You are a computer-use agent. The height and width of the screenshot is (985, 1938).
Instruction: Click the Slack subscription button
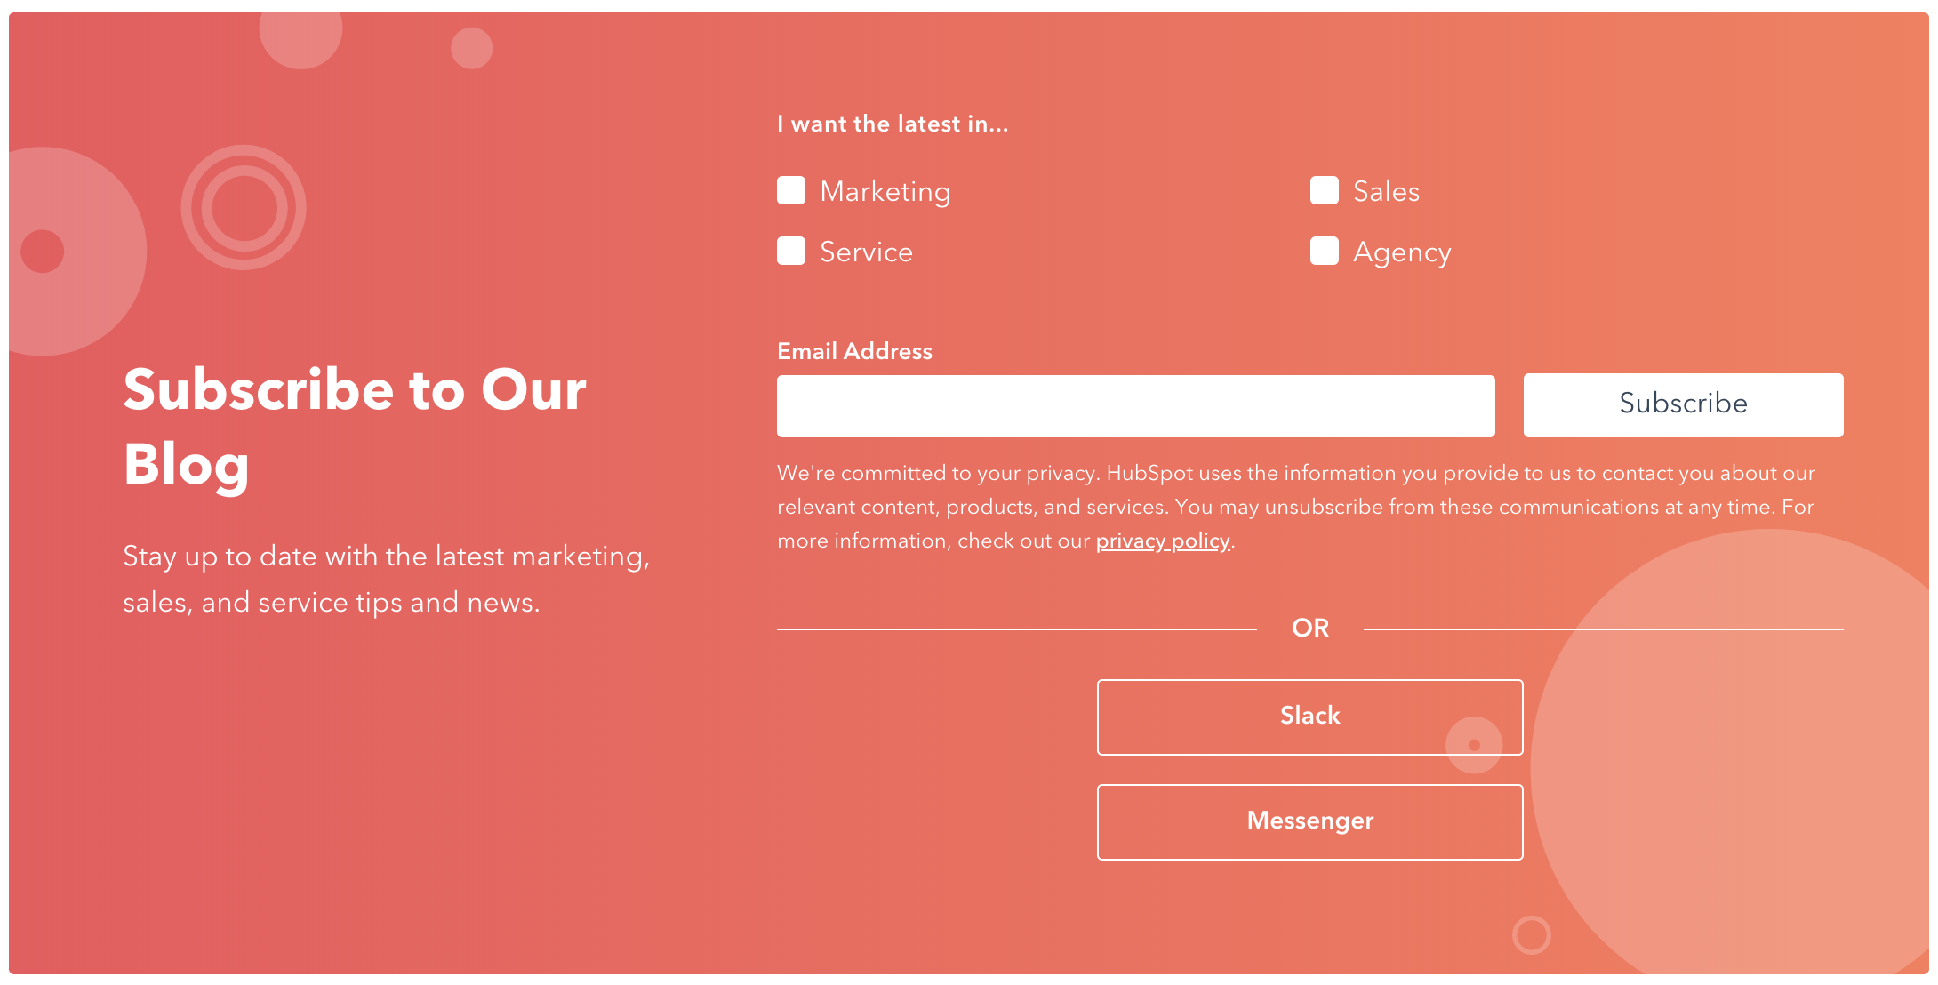(1309, 717)
